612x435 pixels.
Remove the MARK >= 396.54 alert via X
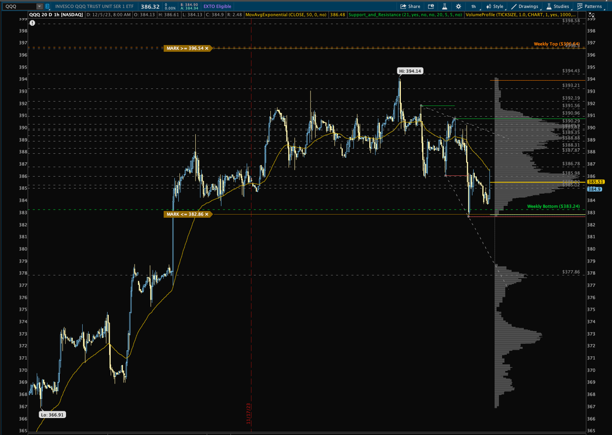(207, 48)
